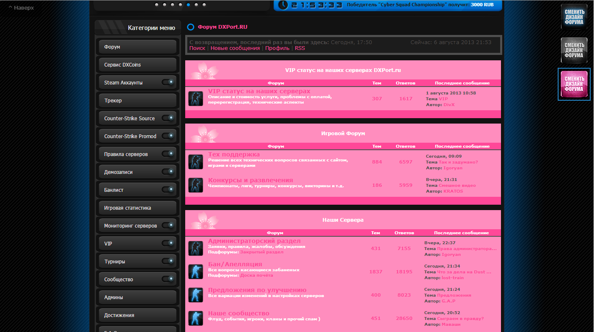Screen dimensions: 594x332
Task: Open Администраторский раздел forum
Action: 254,241
